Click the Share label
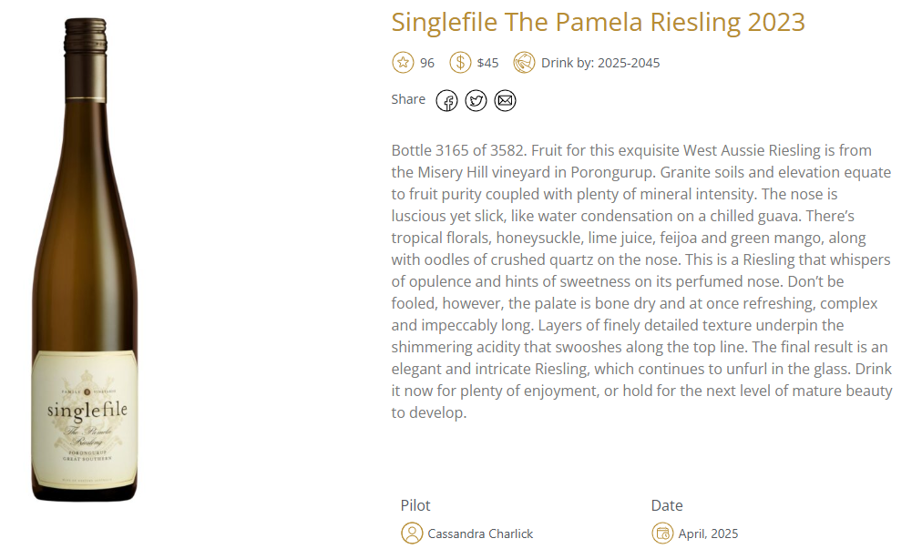 tap(408, 99)
